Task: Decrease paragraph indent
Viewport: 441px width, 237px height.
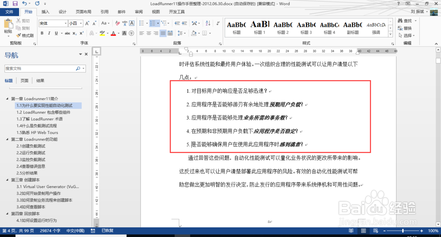Action: 177,23
